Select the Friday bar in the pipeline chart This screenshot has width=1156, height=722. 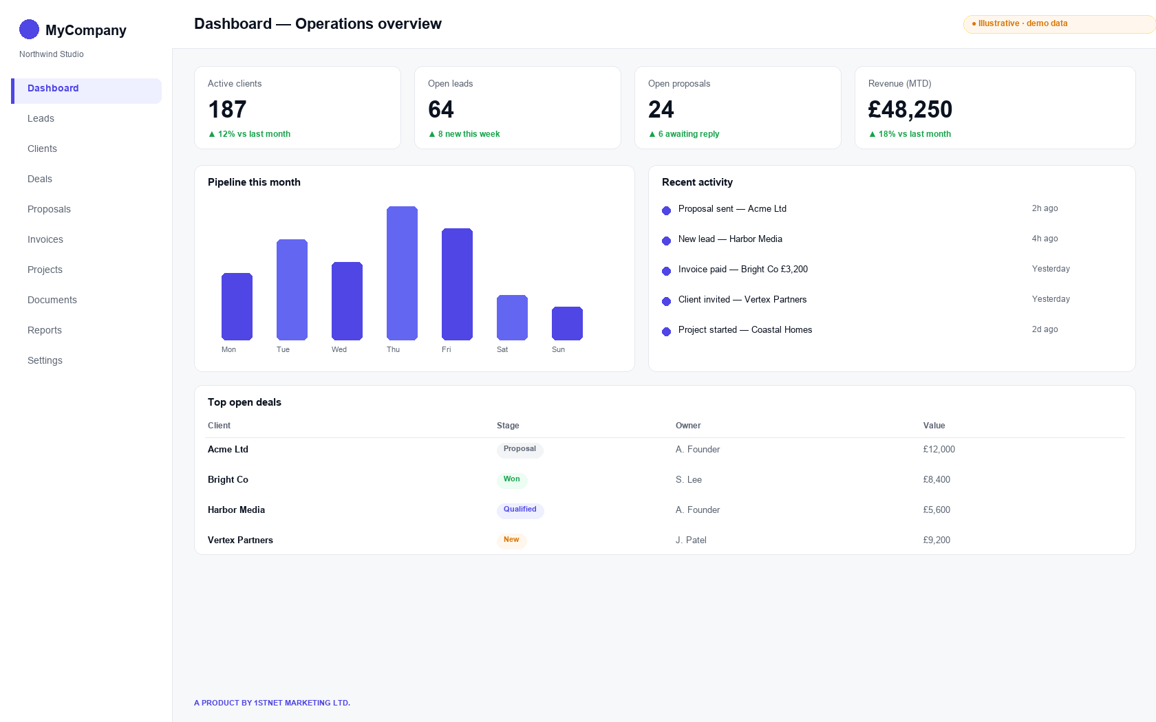coord(457,284)
